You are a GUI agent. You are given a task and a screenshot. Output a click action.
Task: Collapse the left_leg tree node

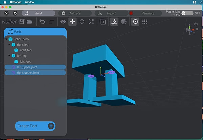pos(9,56)
